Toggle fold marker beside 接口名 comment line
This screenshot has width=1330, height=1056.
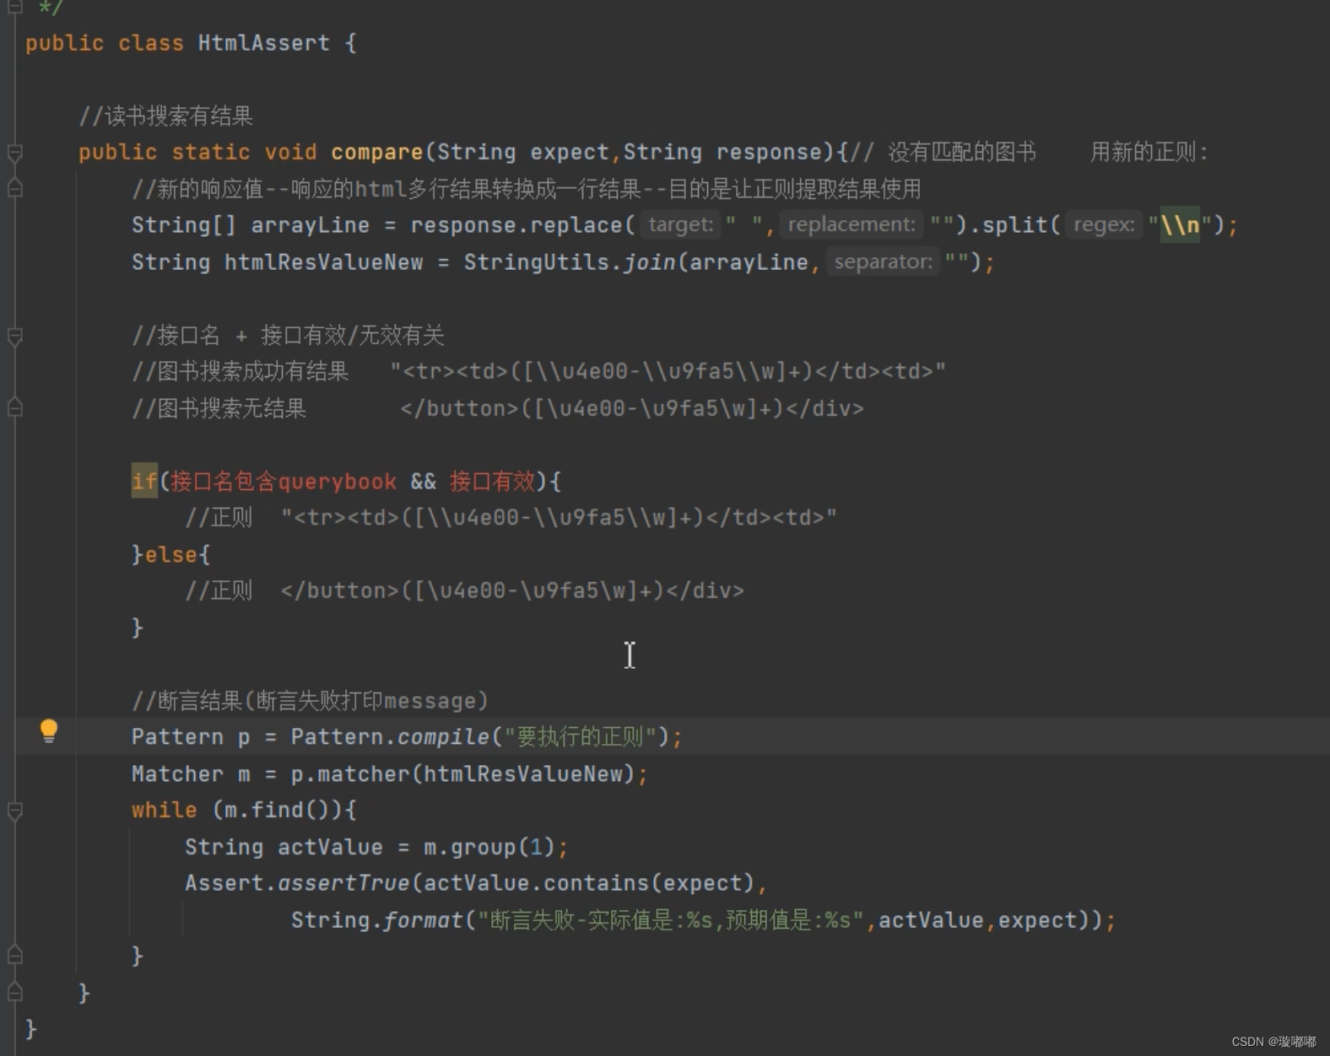(14, 337)
